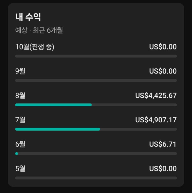Click the US$4,907.17 revenue amount
The height and width of the screenshot is (193, 192).
click(156, 120)
